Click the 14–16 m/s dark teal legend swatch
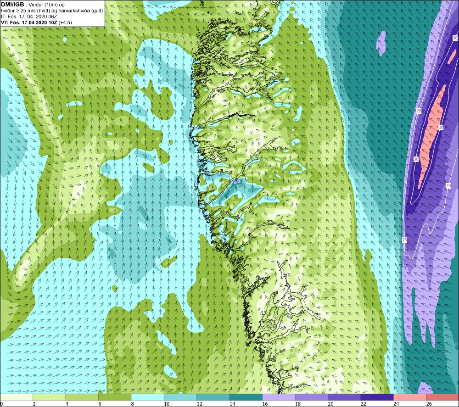 246,397
